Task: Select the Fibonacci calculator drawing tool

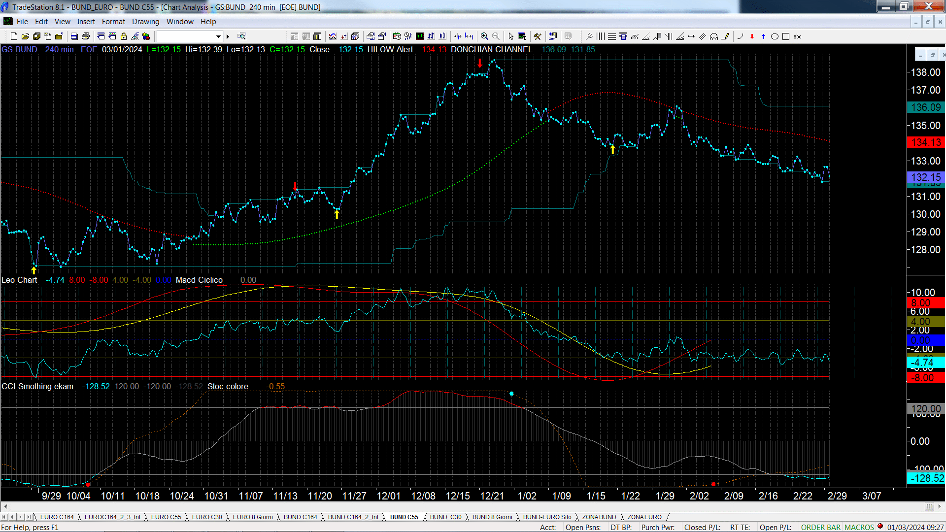Action: click(623, 36)
